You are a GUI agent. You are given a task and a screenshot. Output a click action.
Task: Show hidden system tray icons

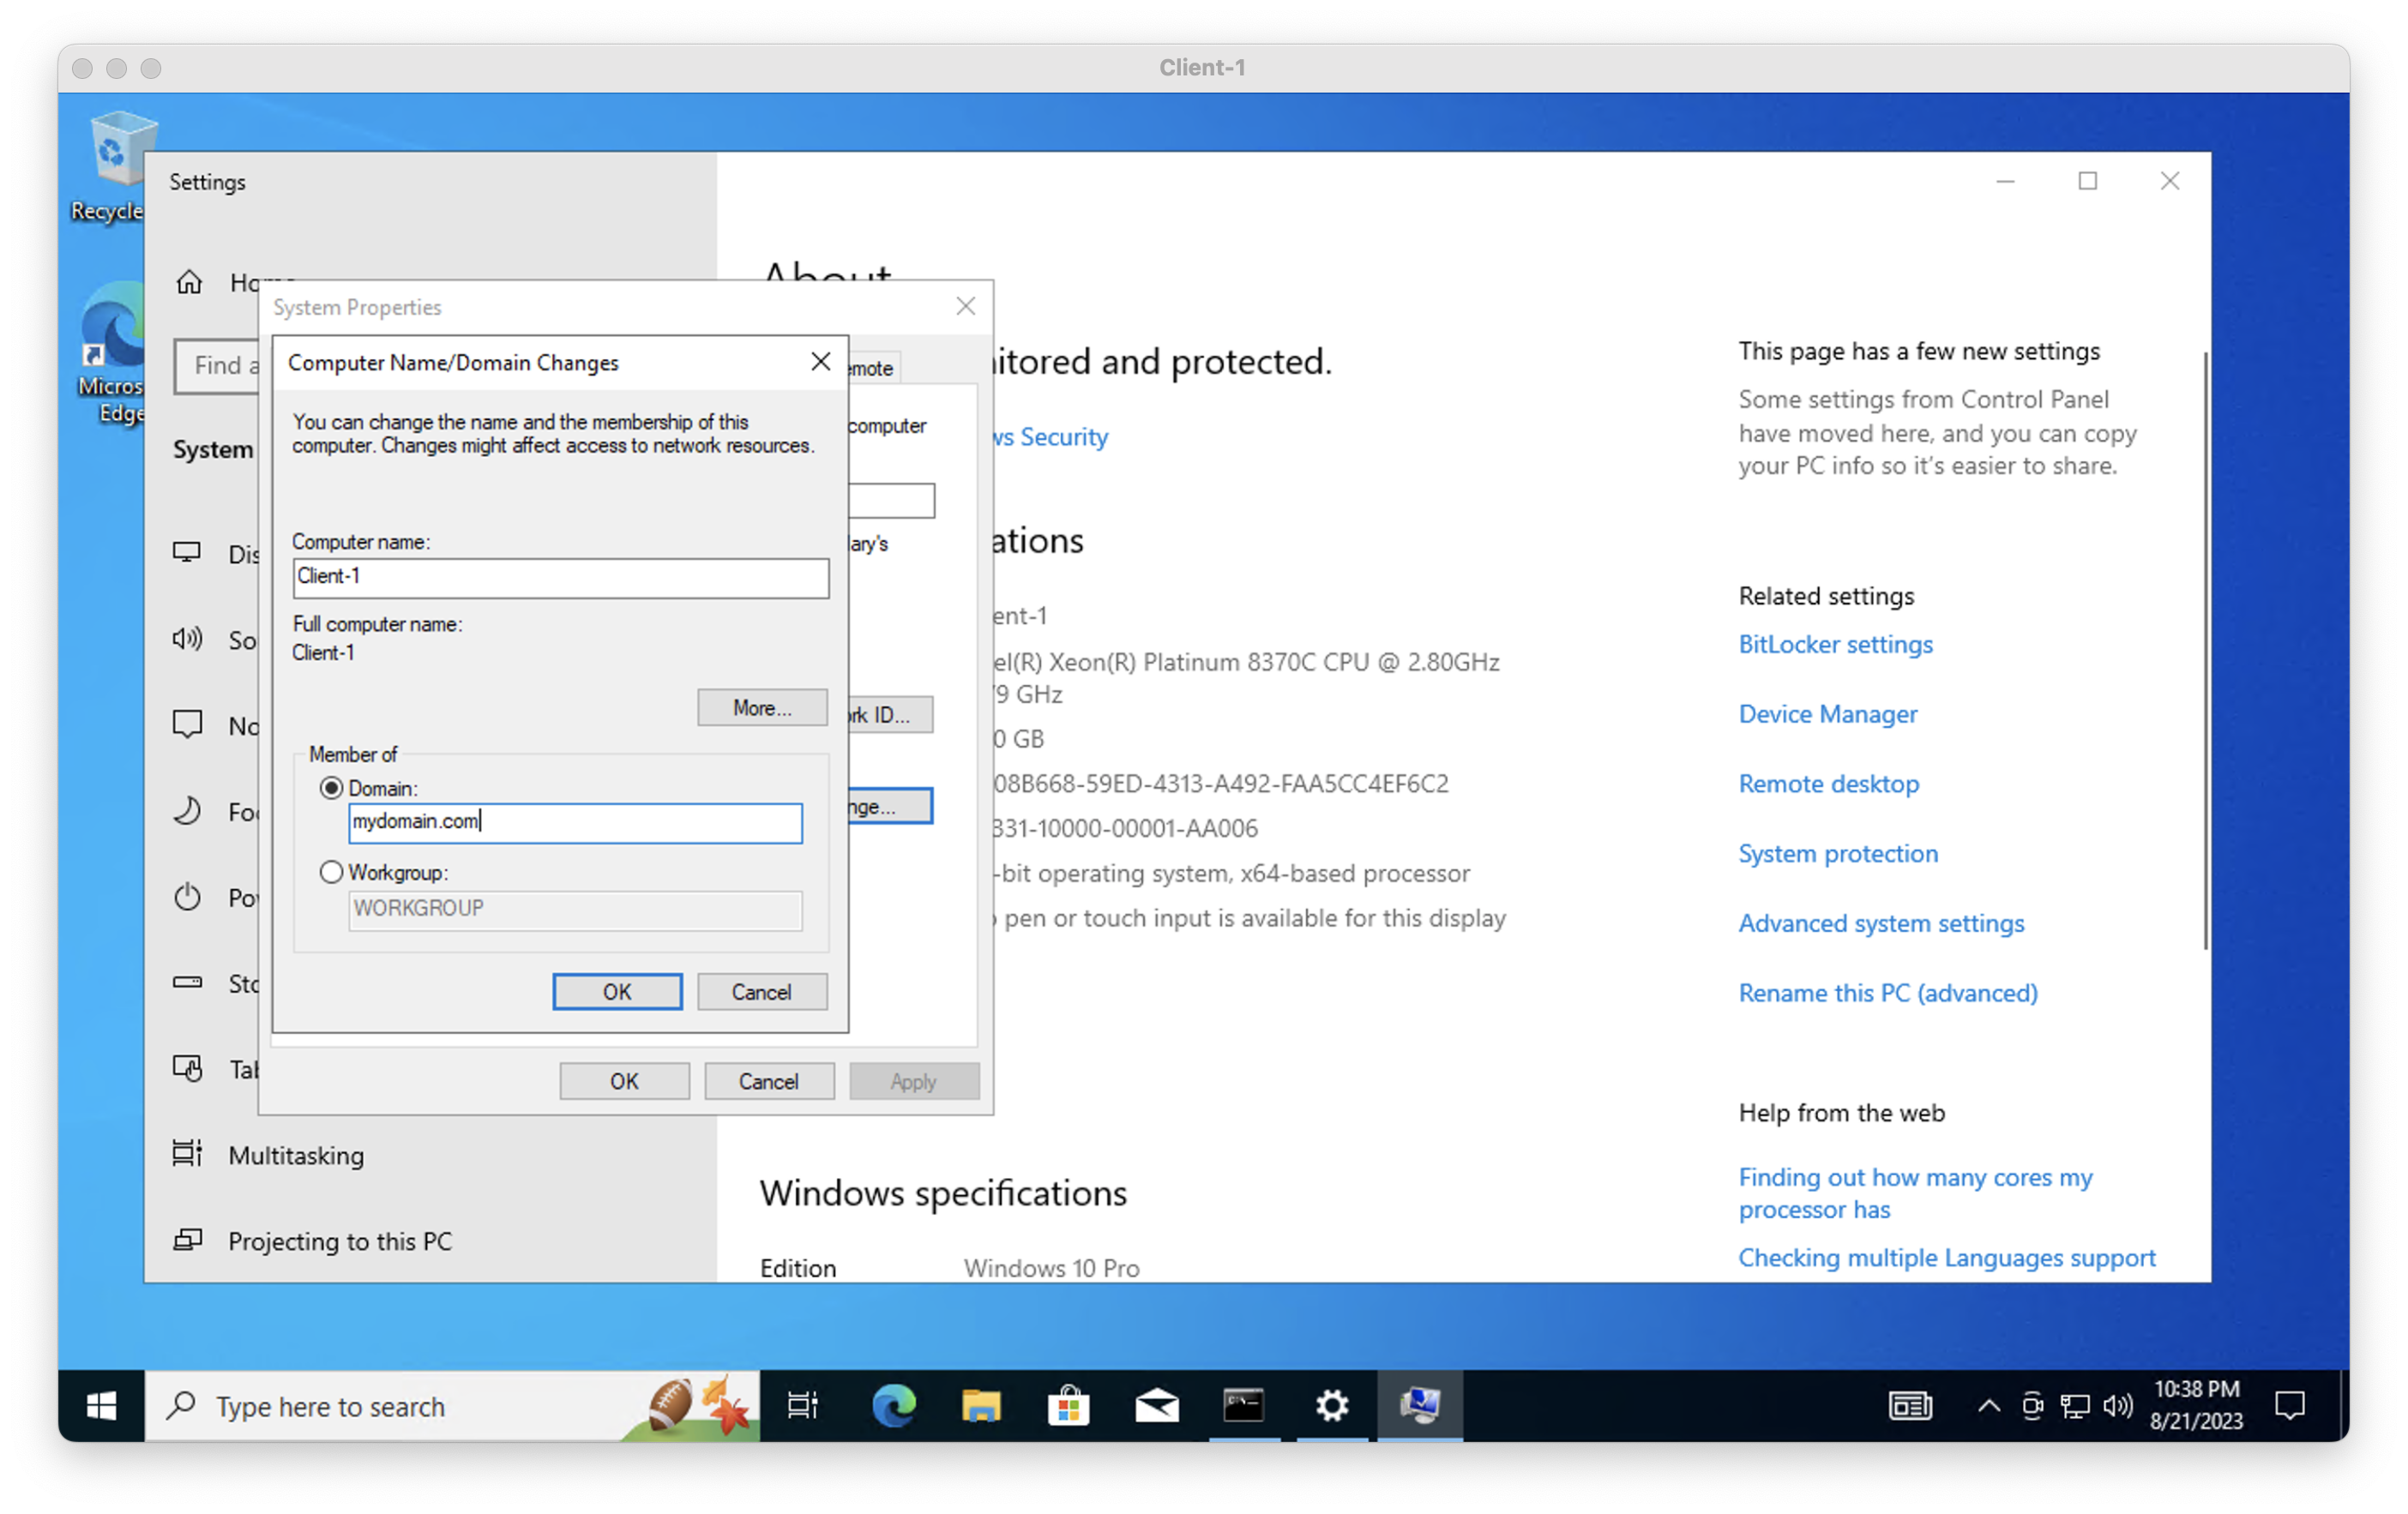1989,1406
